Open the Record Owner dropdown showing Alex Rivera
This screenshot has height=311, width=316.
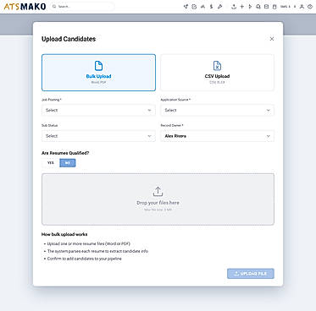(x=217, y=136)
